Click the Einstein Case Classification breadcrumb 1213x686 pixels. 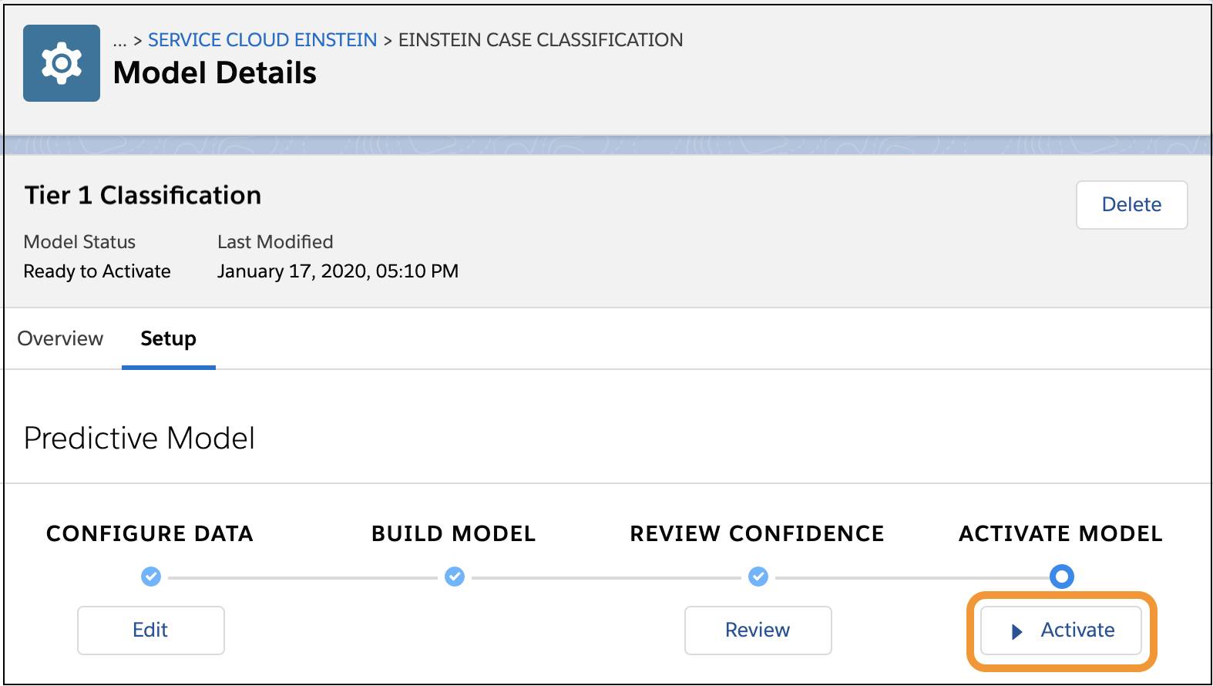(x=540, y=40)
